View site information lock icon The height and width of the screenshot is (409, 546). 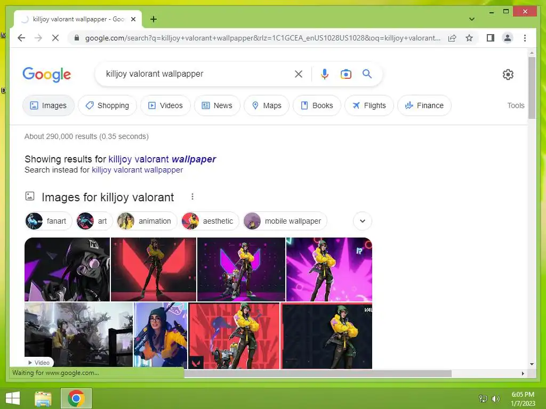click(77, 38)
